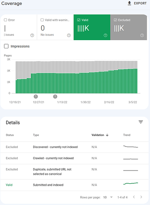The width and height of the screenshot is (150, 205).
Task: Click the Export download icon
Action: [129, 3]
